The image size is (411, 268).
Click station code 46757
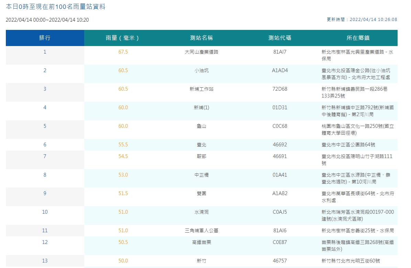pos(280,261)
